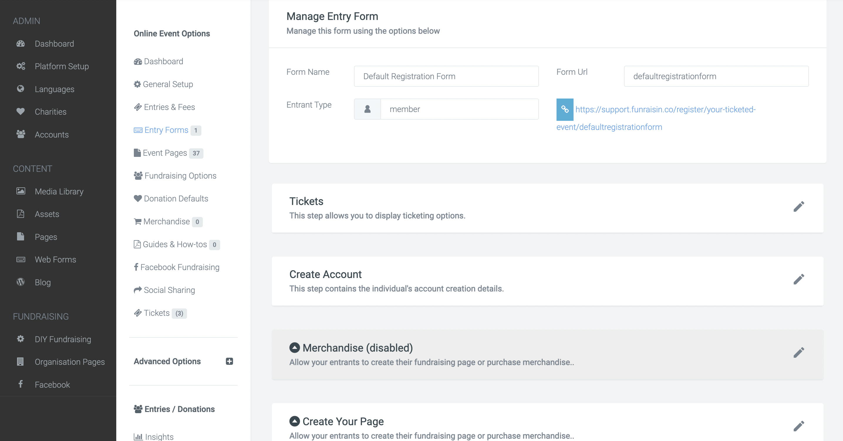Open Media Library in Content sidebar
Viewport: 843px width, 441px height.
(59, 191)
